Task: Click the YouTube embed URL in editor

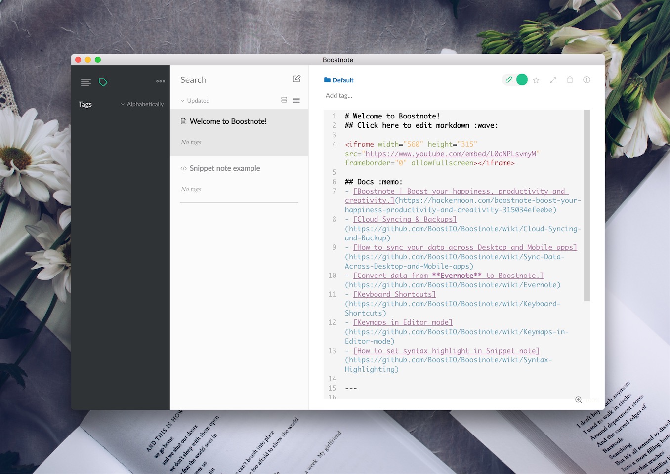Action: pos(451,154)
